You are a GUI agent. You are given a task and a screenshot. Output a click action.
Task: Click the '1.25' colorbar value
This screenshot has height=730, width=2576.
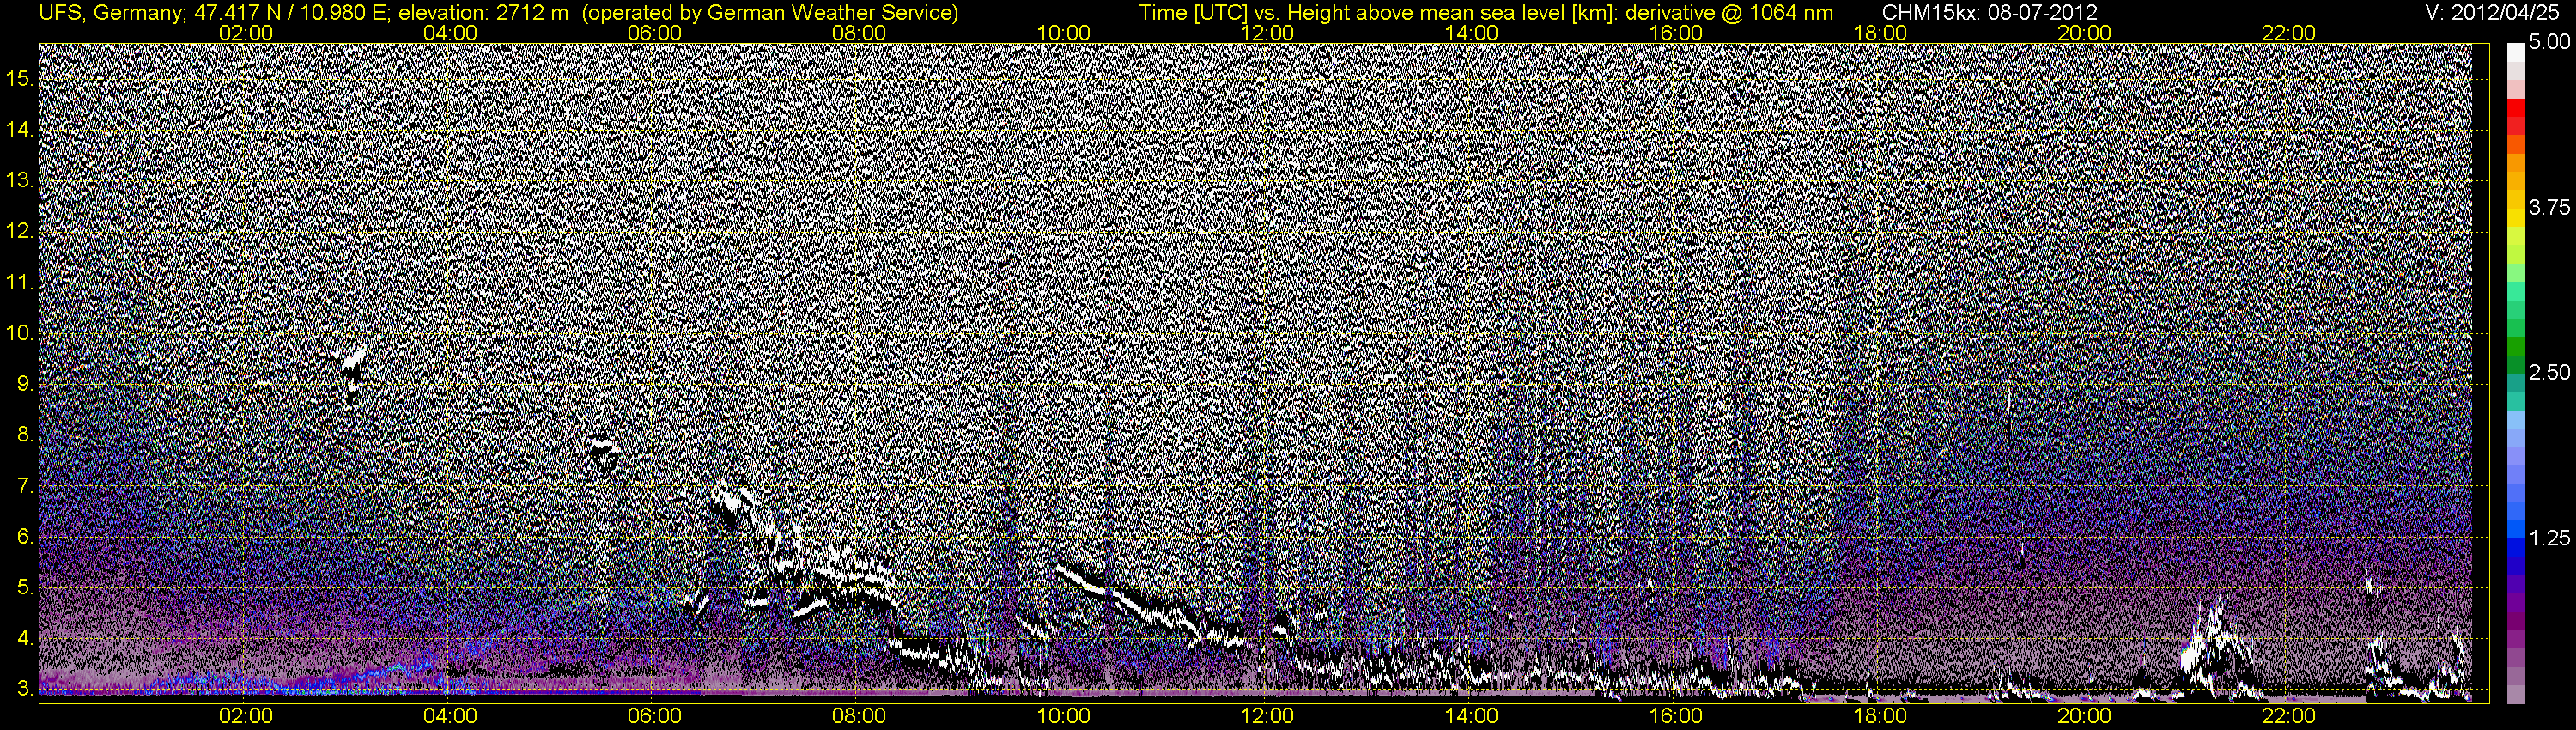2549,538
